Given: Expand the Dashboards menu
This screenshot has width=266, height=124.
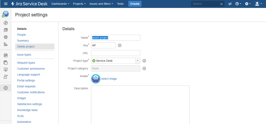Looking at the screenshot, I should tap(60, 4).
